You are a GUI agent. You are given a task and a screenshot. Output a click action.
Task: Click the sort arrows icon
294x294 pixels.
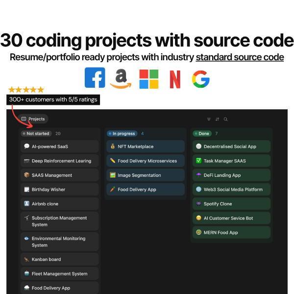(x=217, y=119)
